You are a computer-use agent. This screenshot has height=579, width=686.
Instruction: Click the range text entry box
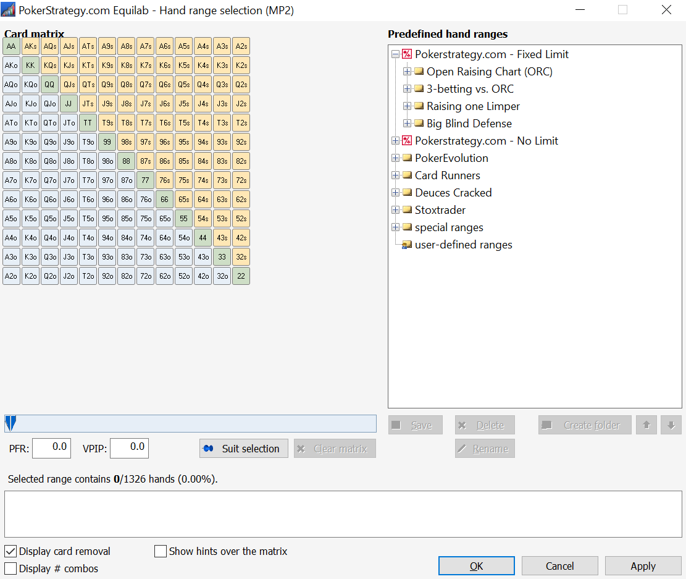[x=343, y=513]
